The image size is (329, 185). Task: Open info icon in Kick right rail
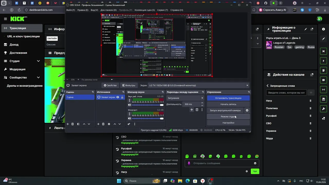(323, 29)
